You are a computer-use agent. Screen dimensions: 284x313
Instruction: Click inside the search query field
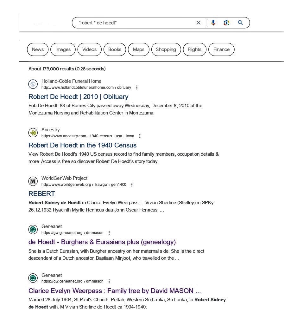pyautogui.click(x=136, y=23)
